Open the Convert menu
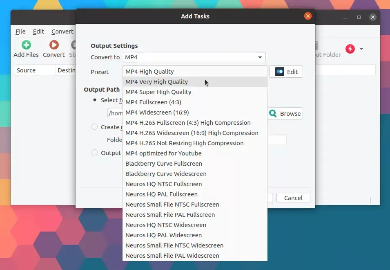390x270 pixels. click(62, 32)
